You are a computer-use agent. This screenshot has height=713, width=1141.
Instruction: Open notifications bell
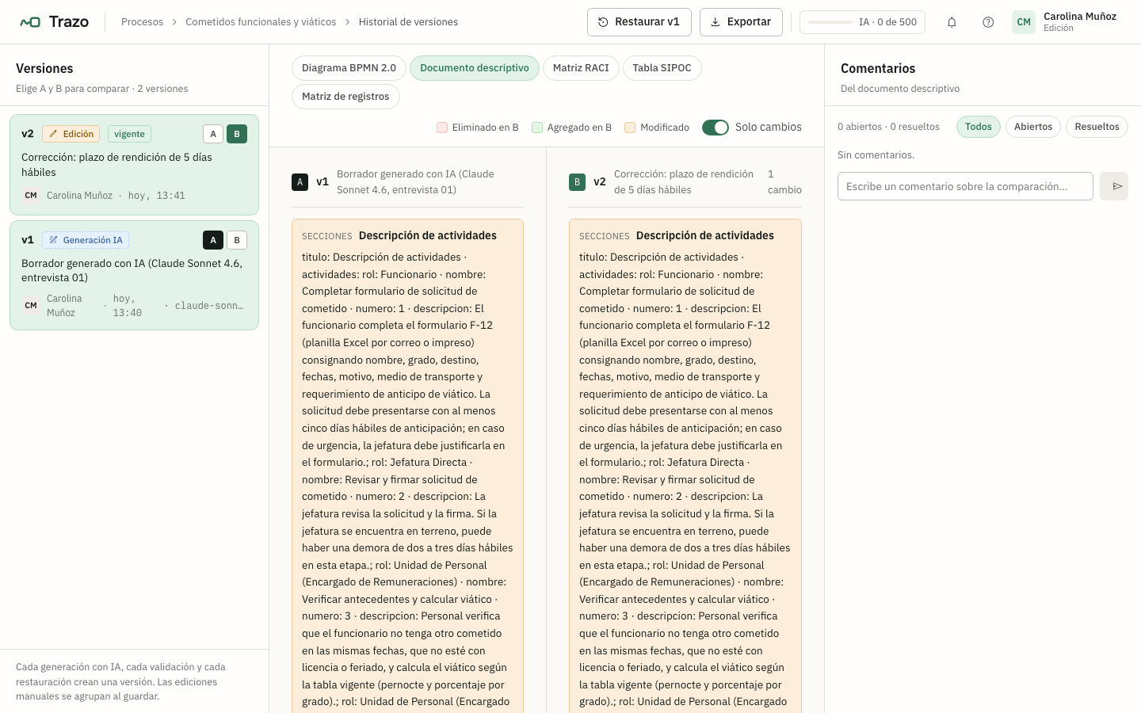click(x=952, y=22)
